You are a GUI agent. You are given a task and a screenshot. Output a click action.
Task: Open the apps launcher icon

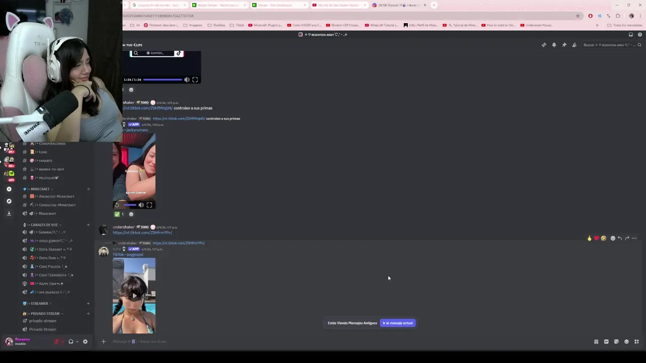pos(636,342)
